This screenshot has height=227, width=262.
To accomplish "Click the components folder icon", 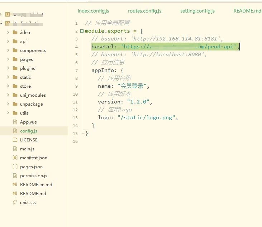I will 15,50.
